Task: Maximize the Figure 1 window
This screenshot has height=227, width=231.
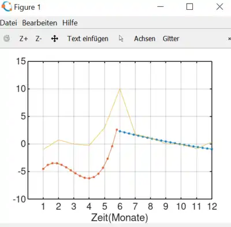Action: pos(189,6)
